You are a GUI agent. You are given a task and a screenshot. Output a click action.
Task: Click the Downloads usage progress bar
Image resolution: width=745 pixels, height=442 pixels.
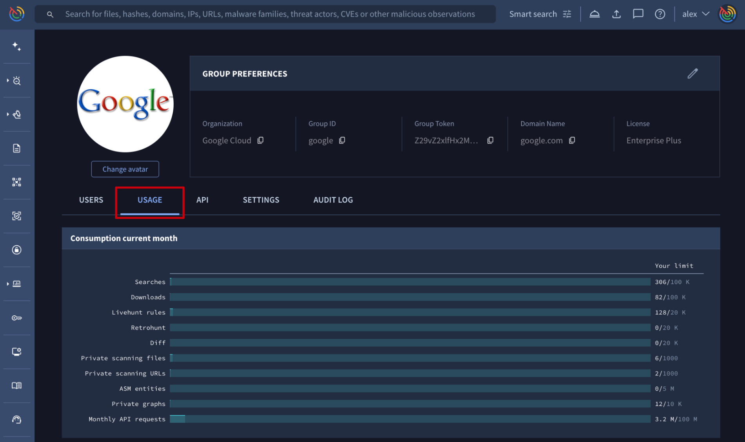click(410, 297)
